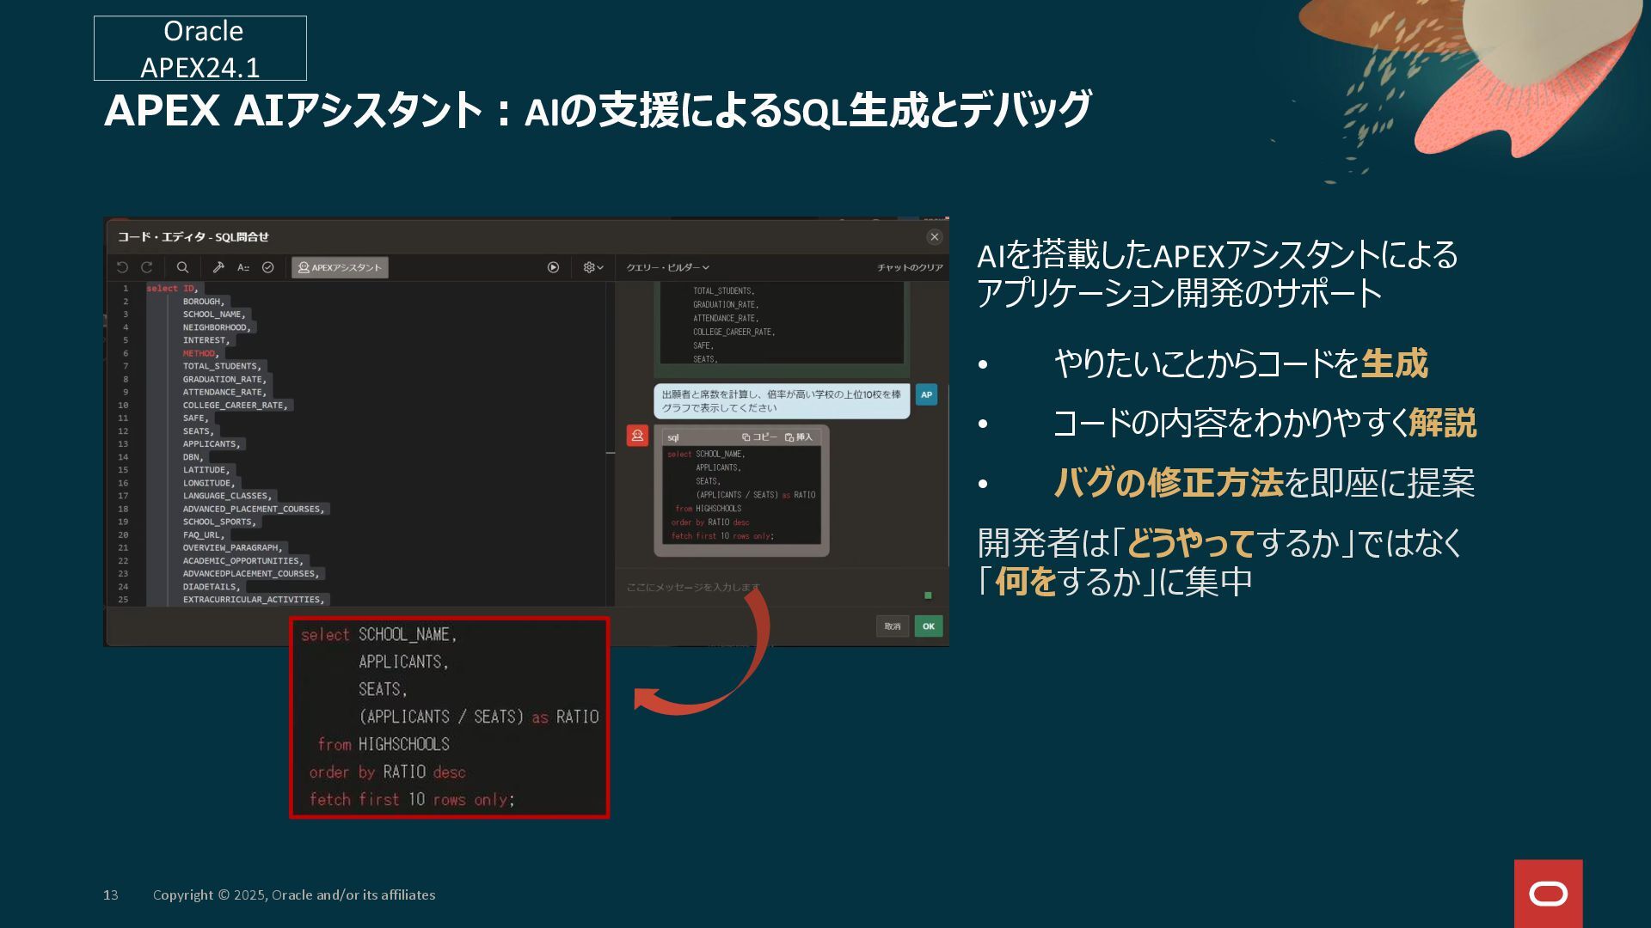Click the red assistant avatar icon

pyautogui.click(x=637, y=437)
